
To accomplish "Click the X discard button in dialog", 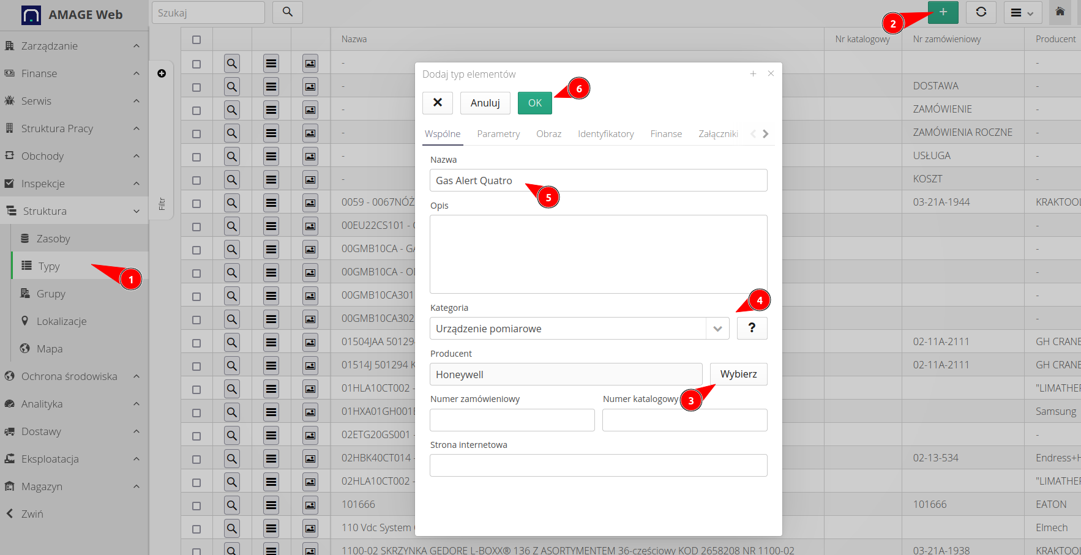I will [437, 103].
